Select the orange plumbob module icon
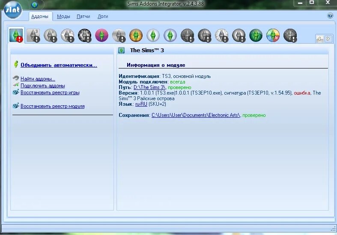Viewport: 337px width, 235px height. click(136, 35)
